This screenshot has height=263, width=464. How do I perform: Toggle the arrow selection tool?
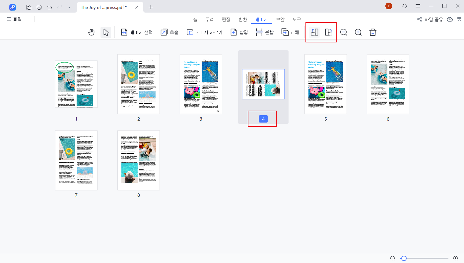point(105,32)
